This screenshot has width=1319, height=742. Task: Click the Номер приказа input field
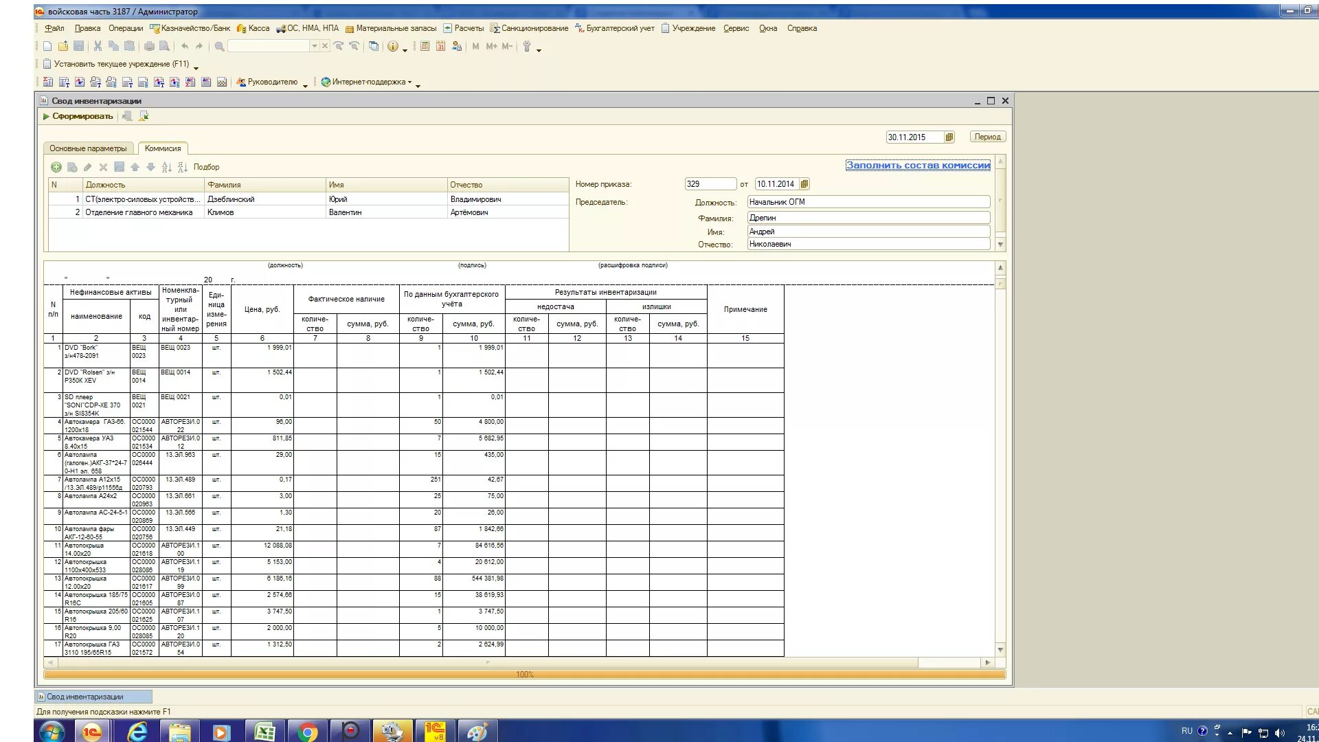click(710, 184)
